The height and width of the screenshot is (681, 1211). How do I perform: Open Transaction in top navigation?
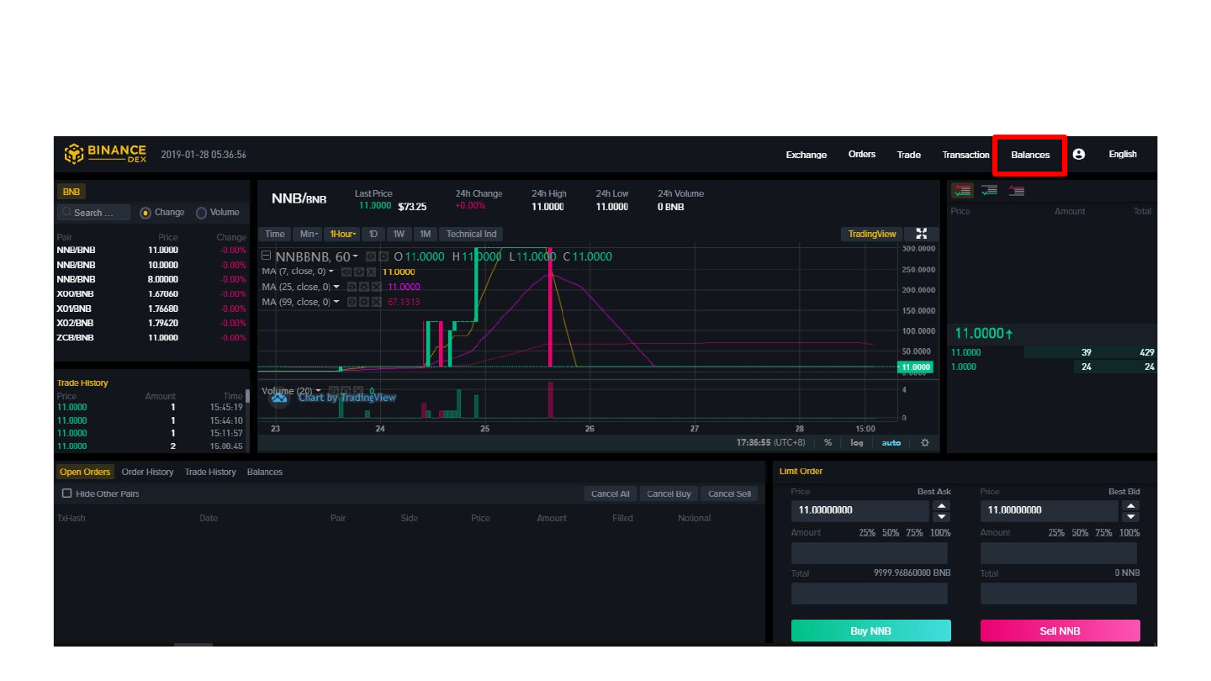pos(965,155)
